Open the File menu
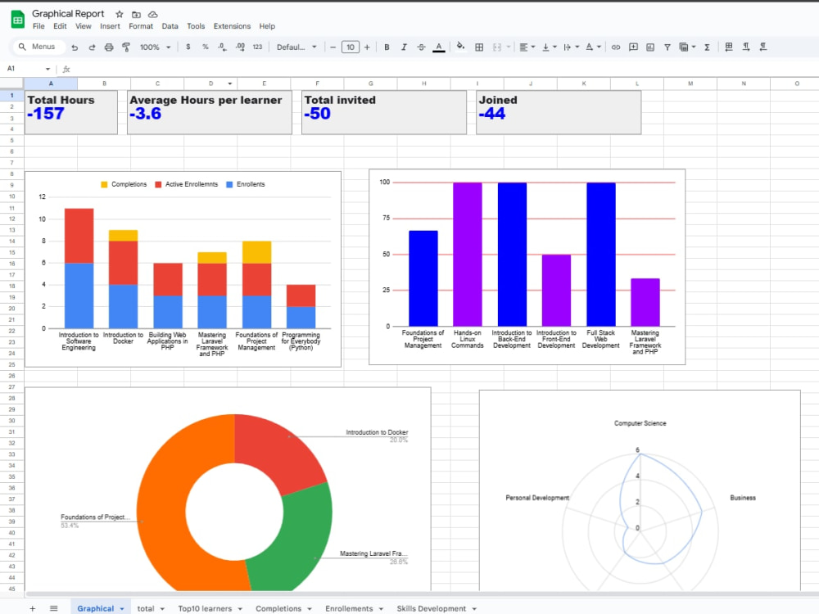Viewport: 819px width, 614px height. pyautogui.click(x=38, y=26)
